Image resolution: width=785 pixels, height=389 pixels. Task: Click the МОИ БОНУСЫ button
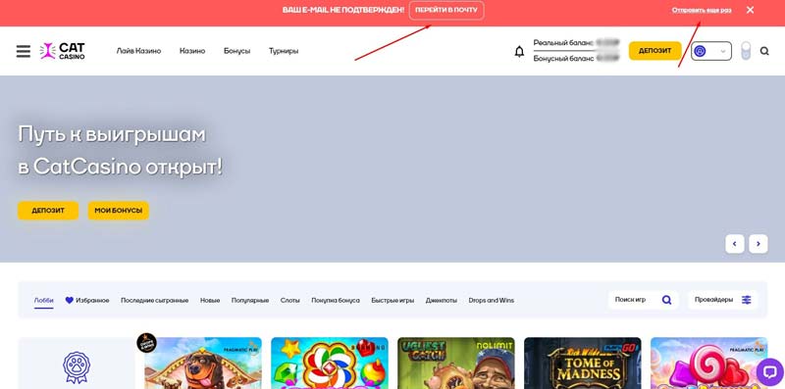[118, 211]
